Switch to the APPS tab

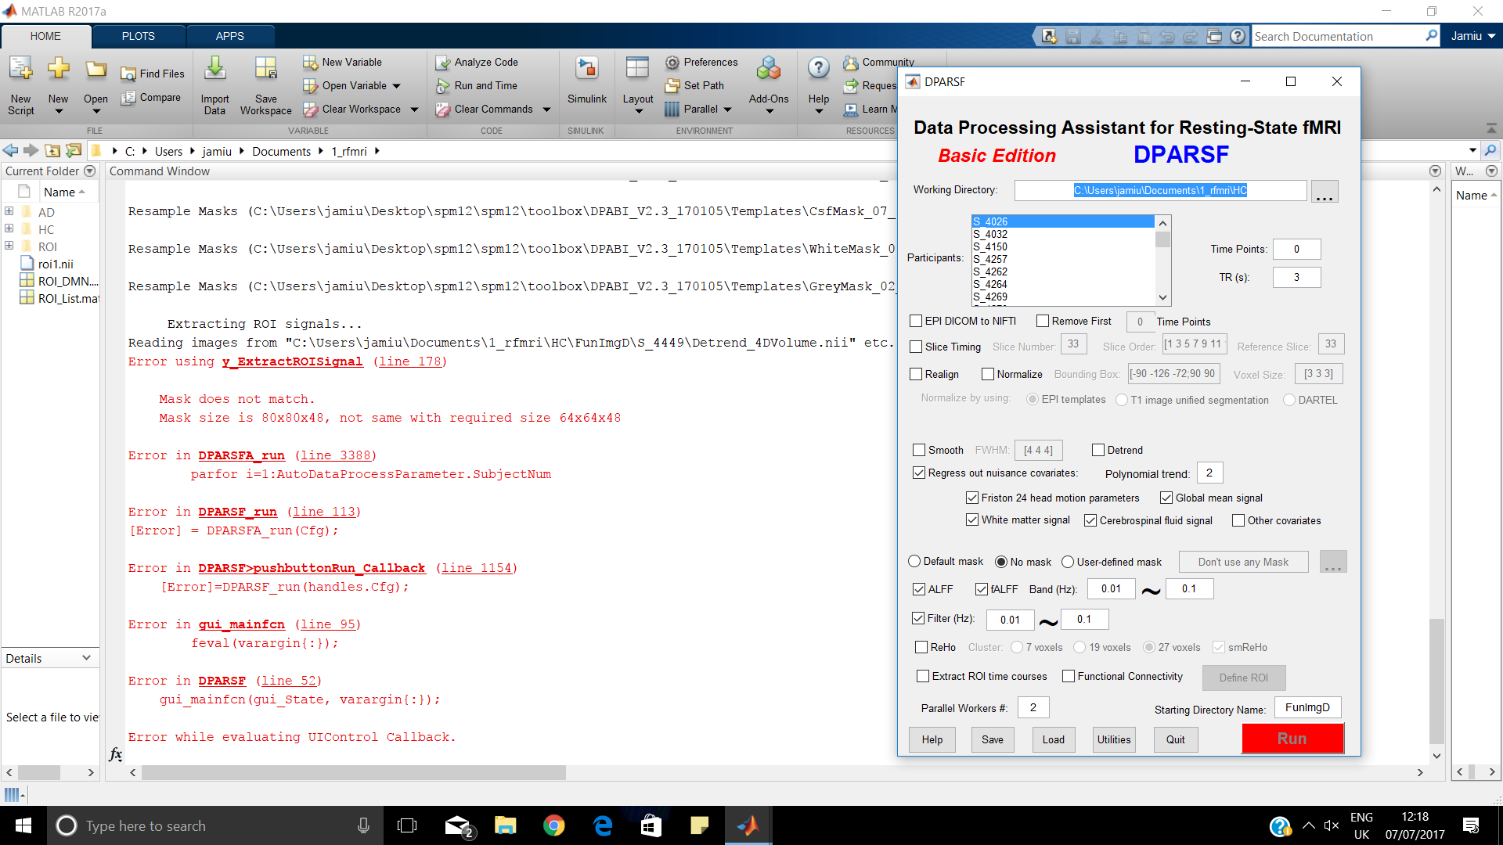coord(230,36)
